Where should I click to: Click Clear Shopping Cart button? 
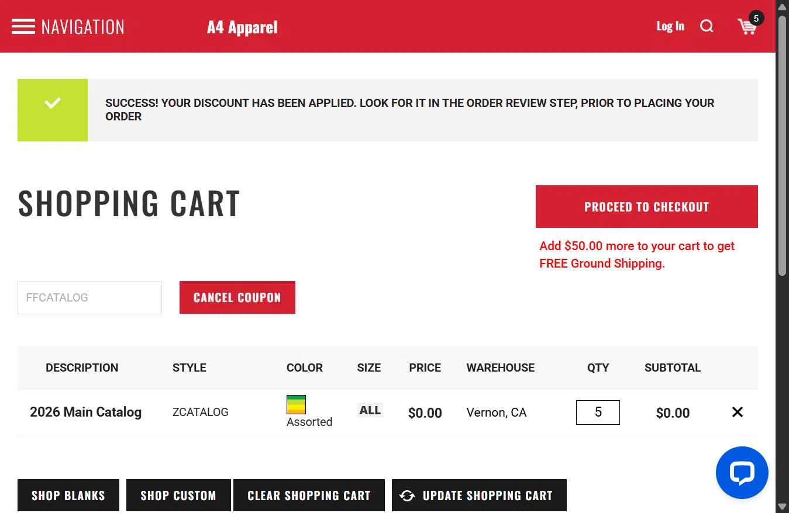coord(309,495)
